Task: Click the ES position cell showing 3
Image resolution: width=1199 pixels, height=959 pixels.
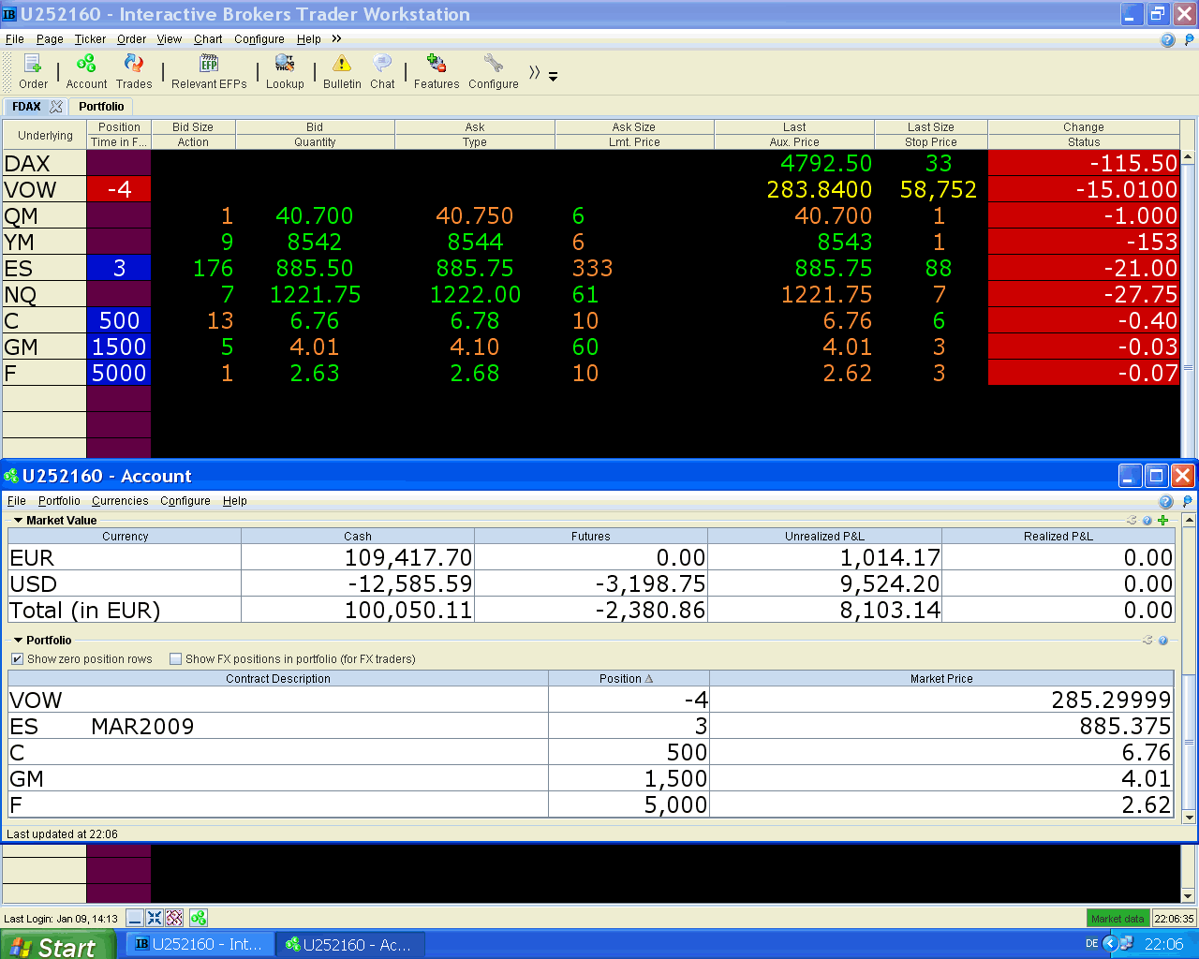Action: point(119,268)
